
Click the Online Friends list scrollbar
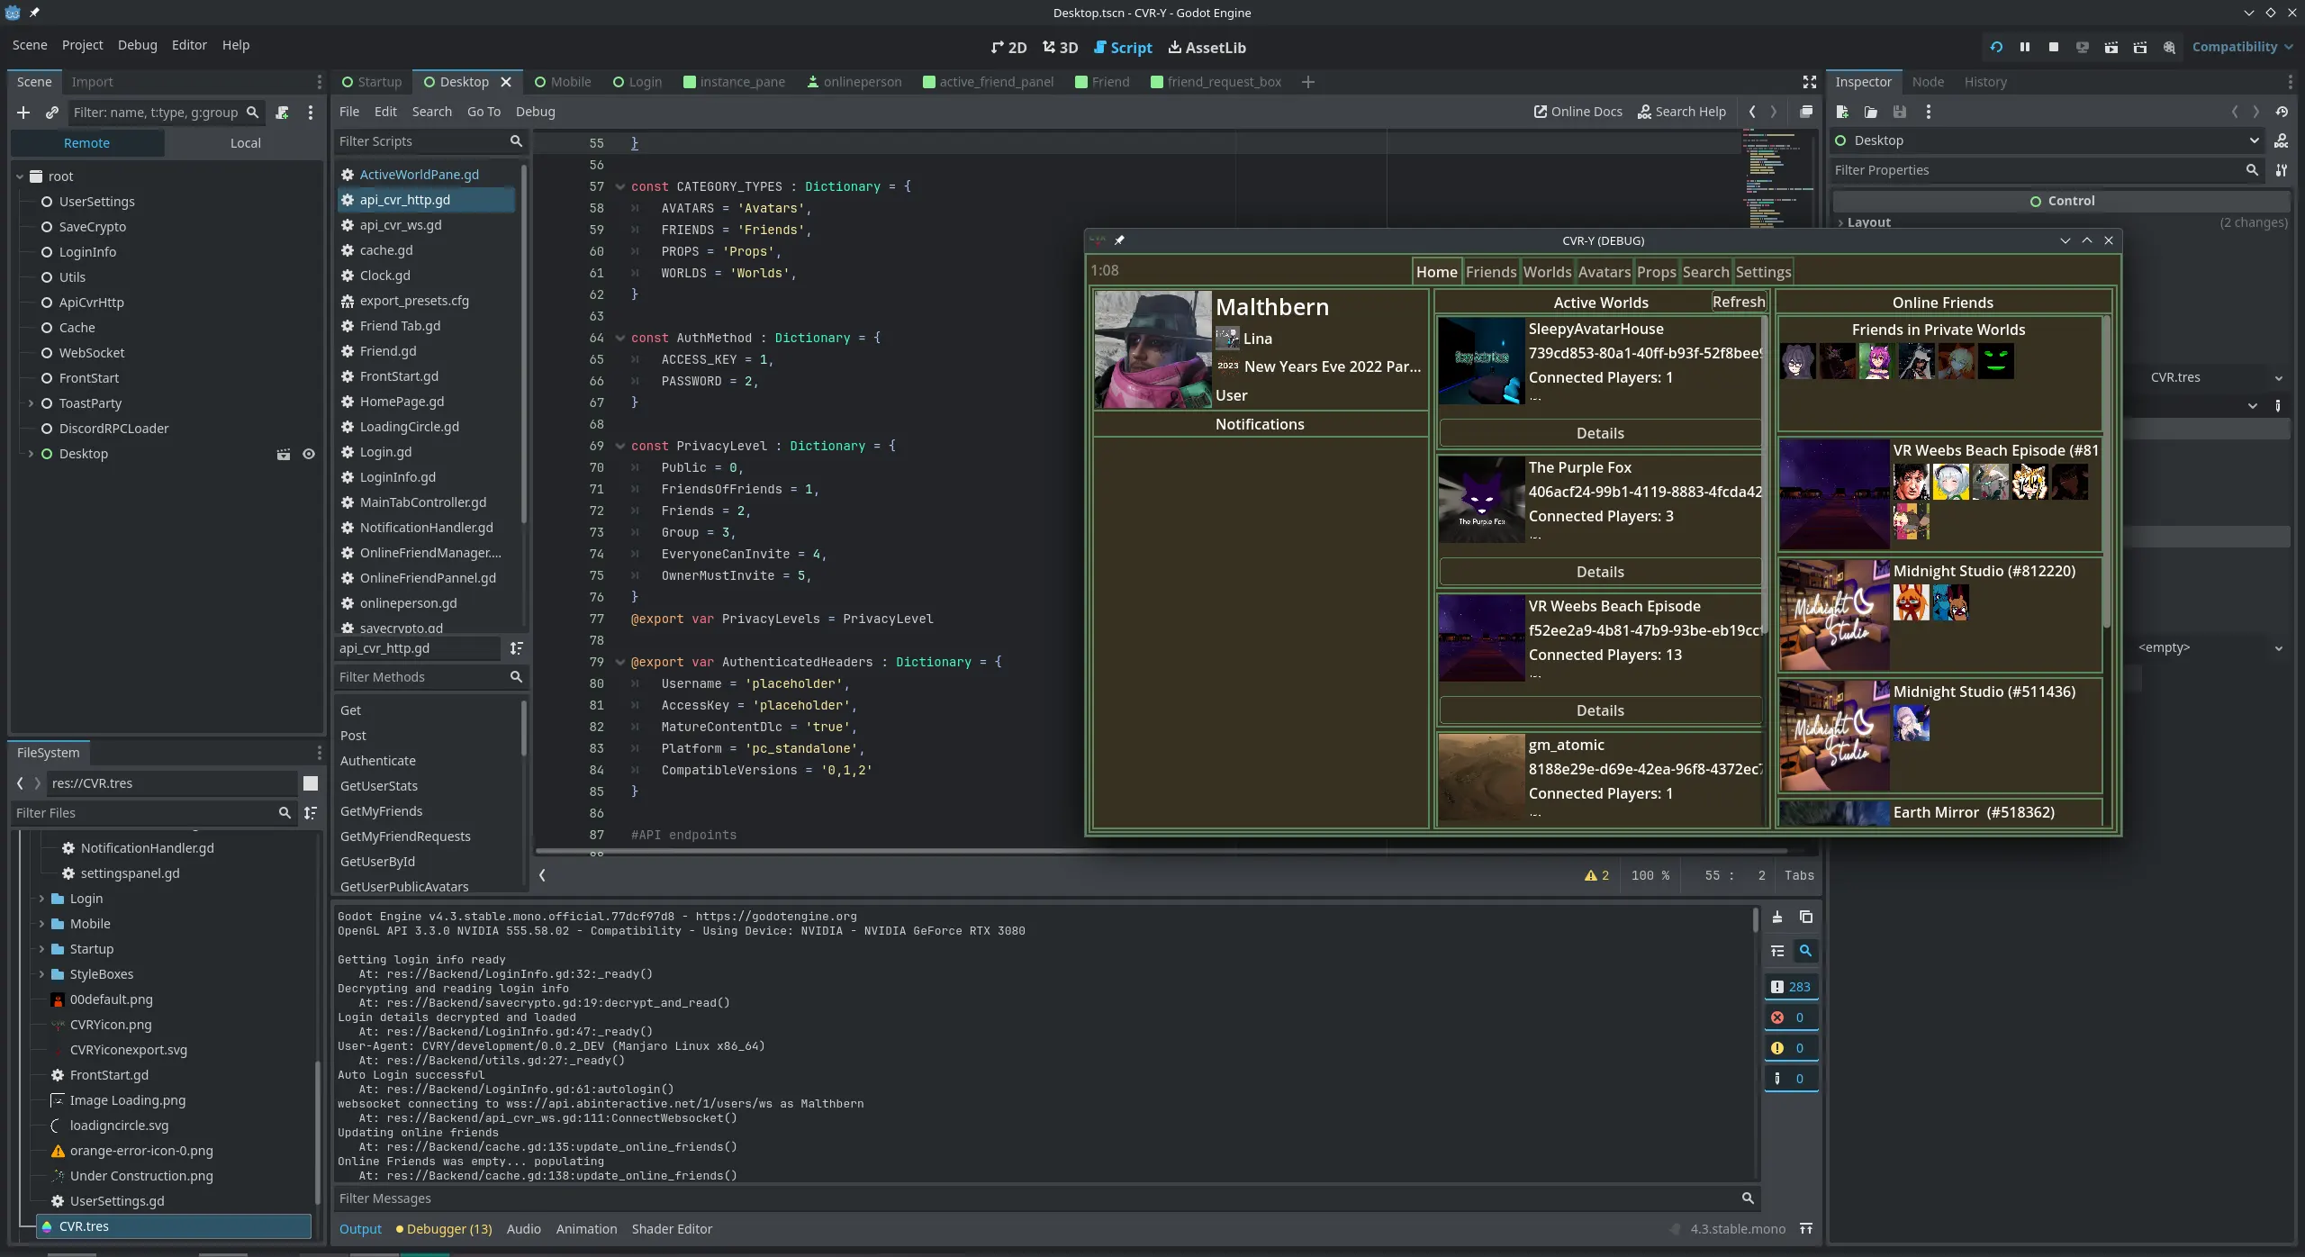click(2106, 473)
